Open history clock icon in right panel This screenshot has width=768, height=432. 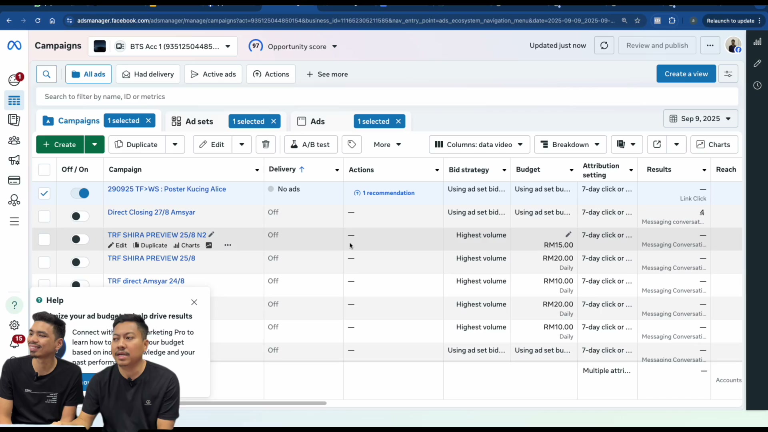[x=757, y=85]
